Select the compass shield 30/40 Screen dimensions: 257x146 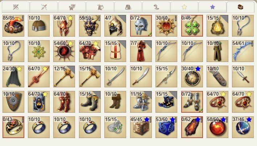pos(192,76)
